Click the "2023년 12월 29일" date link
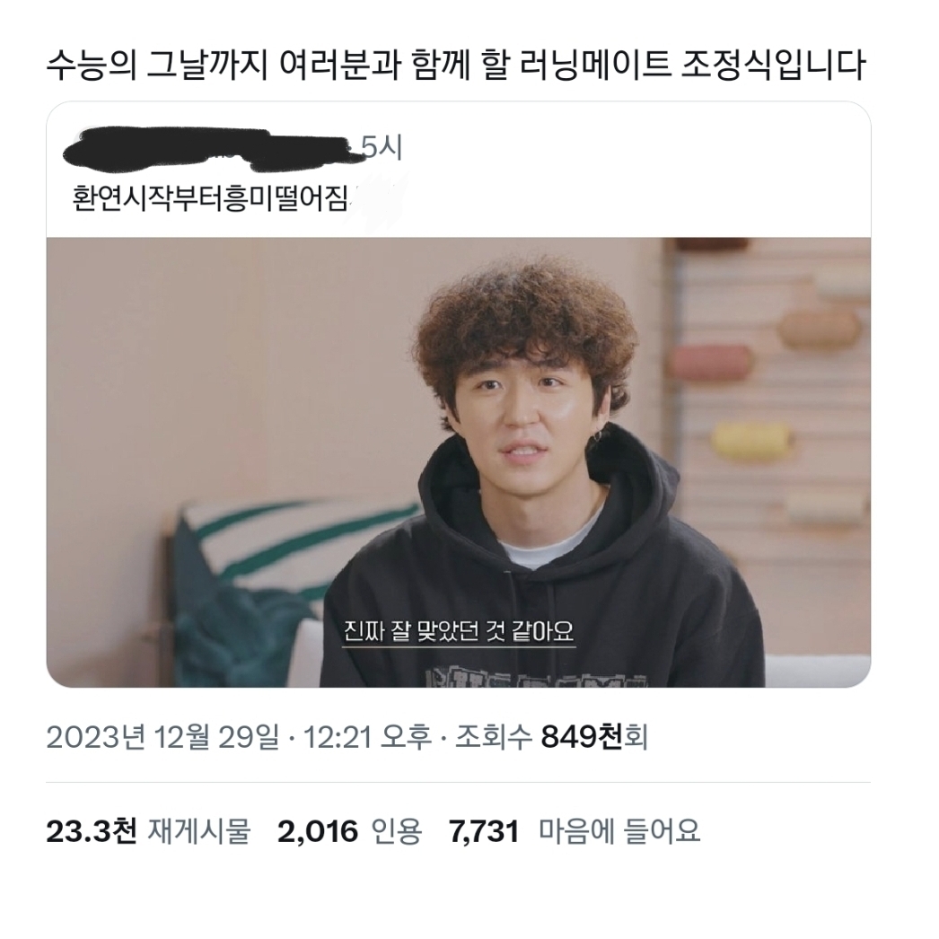This screenshot has width=939, height=939. coord(162,737)
